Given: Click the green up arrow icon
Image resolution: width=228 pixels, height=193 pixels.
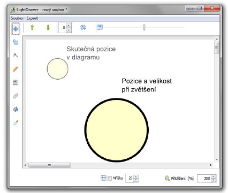Looking at the screenshot, I should click(32, 27).
